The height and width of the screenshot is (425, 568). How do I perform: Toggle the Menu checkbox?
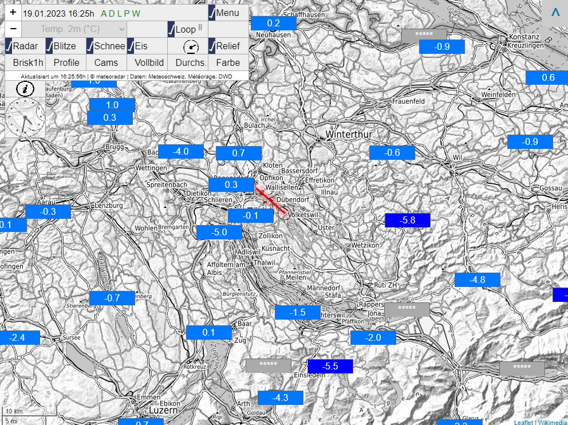[x=212, y=13]
